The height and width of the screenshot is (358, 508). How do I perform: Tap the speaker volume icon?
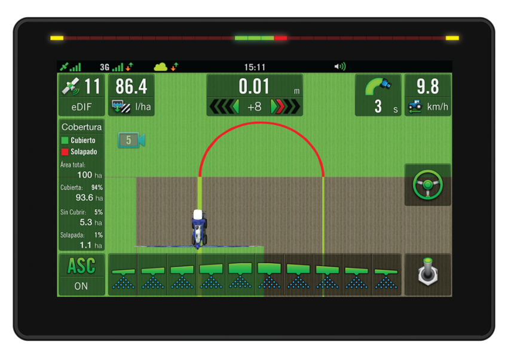[340, 66]
